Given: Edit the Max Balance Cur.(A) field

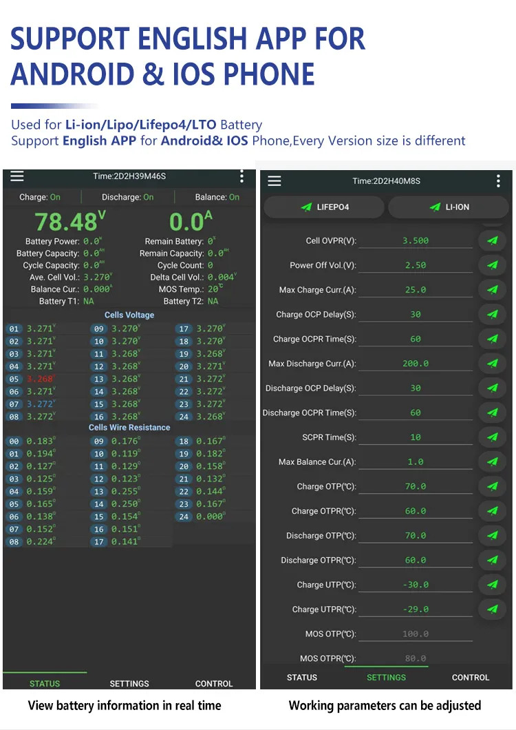Looking at the screenshot, I should tap(416, 462).
